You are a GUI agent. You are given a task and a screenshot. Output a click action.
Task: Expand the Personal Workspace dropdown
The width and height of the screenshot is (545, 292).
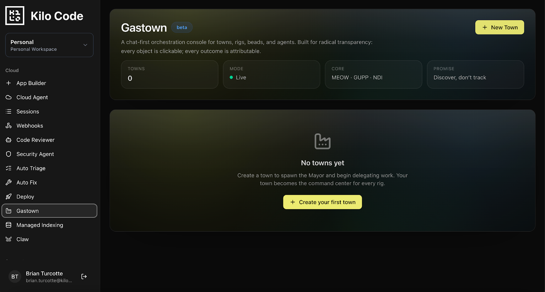pyautogui.click(x=49, y=45)
